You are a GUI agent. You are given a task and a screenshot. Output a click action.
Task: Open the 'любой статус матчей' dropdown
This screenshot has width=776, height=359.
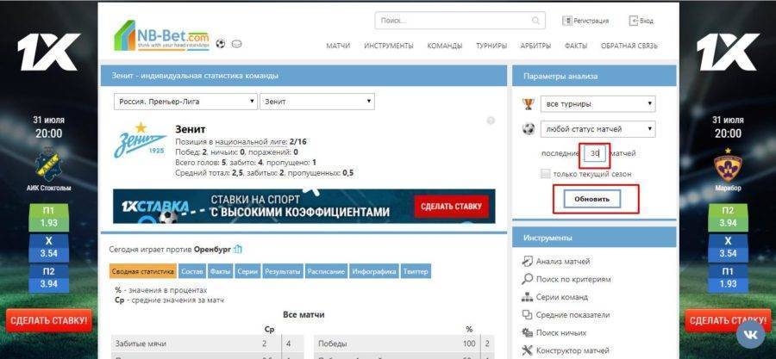pyautogui.click(x=598, y=129)
